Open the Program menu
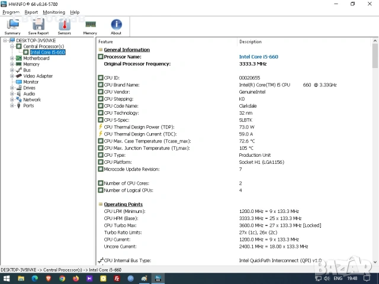This screenshot has width=379, height=284. click(11, 12)
